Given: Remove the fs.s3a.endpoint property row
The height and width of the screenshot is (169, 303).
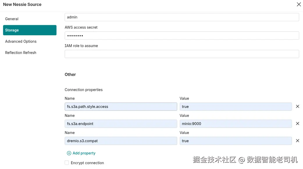Looking at the screenshot, I should pos(297,124).
